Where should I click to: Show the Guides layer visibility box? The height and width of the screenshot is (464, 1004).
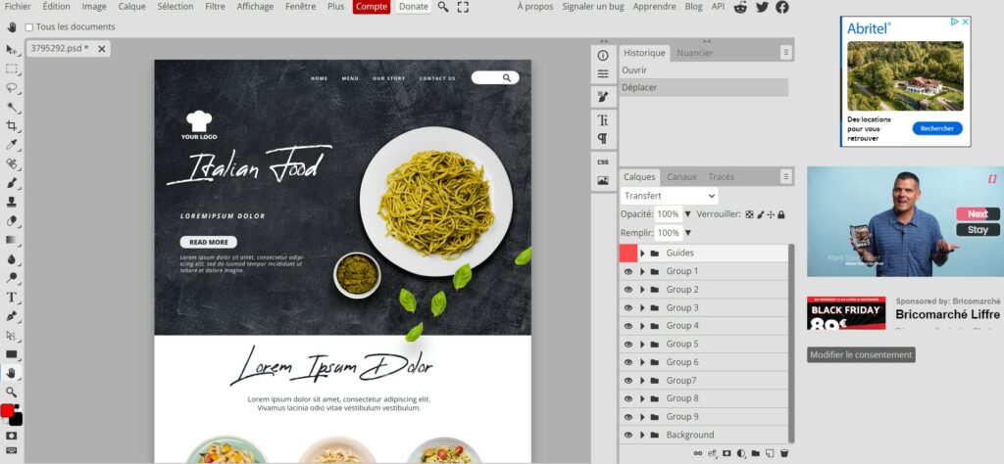(628, 254)
